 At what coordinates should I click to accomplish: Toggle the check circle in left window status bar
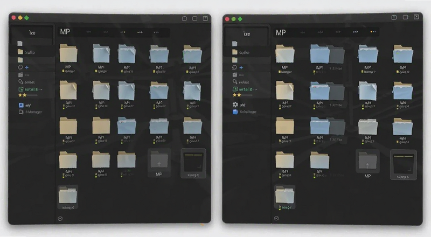click(x=60, y=219)
